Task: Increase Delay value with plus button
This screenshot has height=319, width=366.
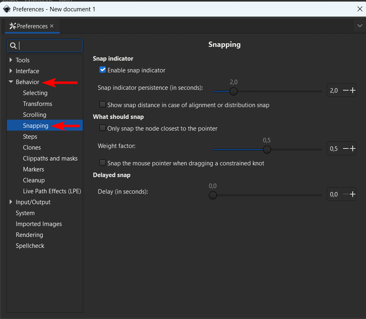Action: pos(353,194)
